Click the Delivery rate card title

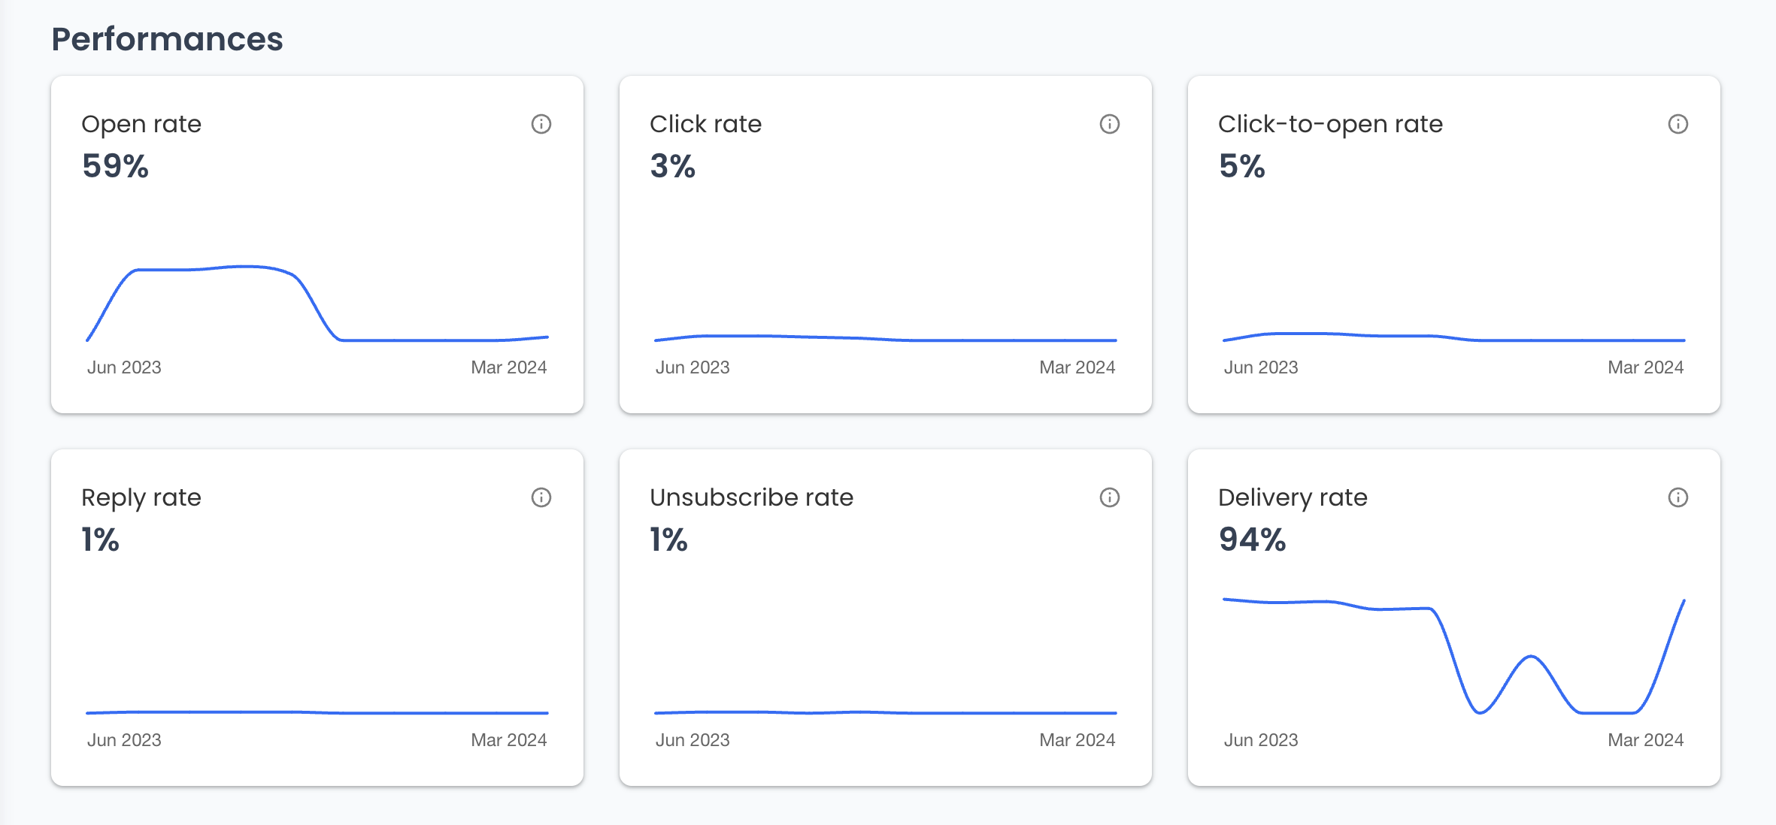pyautogui.click(x=1293, y=497)
